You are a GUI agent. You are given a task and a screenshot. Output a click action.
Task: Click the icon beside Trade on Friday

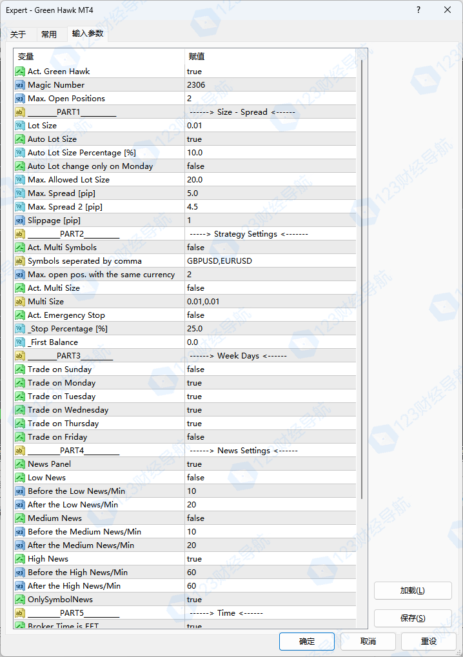(20, 437)
